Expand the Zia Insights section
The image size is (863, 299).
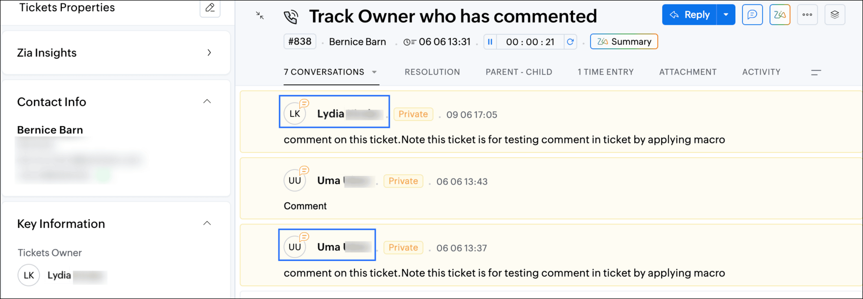point(209,53)
